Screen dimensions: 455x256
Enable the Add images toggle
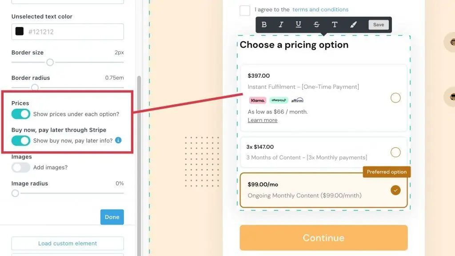point(21,167)
